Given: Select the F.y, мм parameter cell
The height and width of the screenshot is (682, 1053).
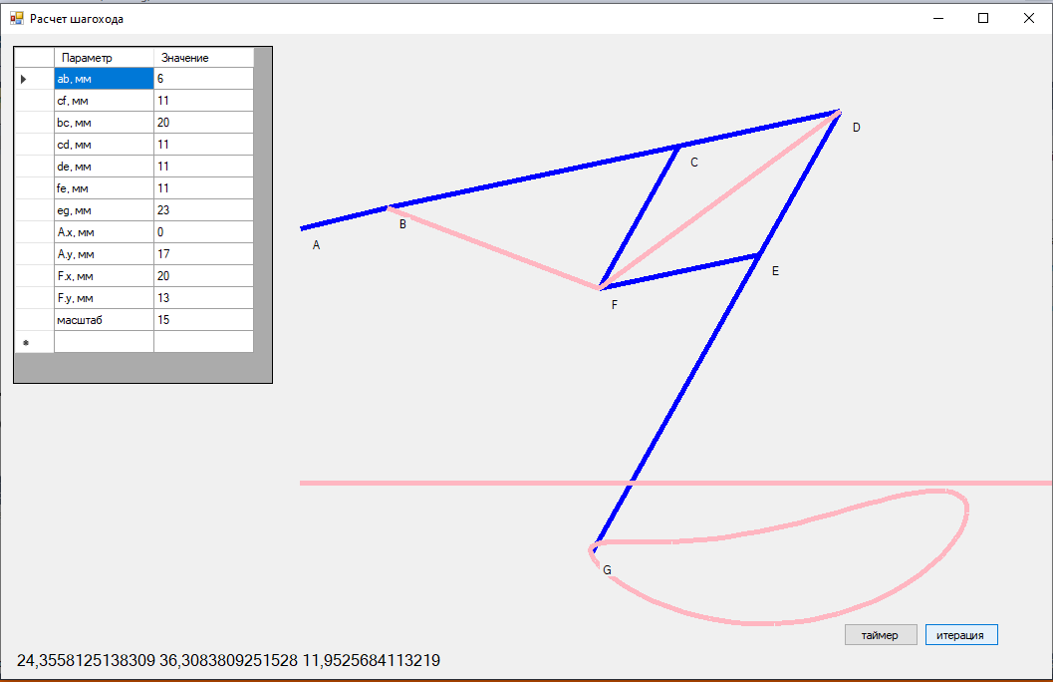Looking at the screenshot, I should (x=104, y=298).
